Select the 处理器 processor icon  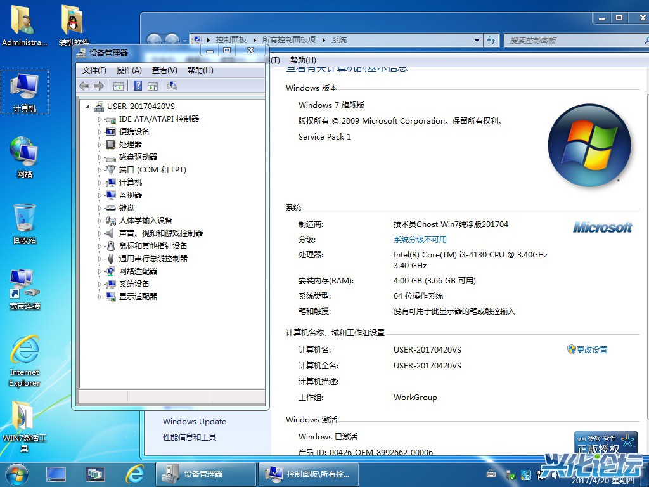coord(110,144)
